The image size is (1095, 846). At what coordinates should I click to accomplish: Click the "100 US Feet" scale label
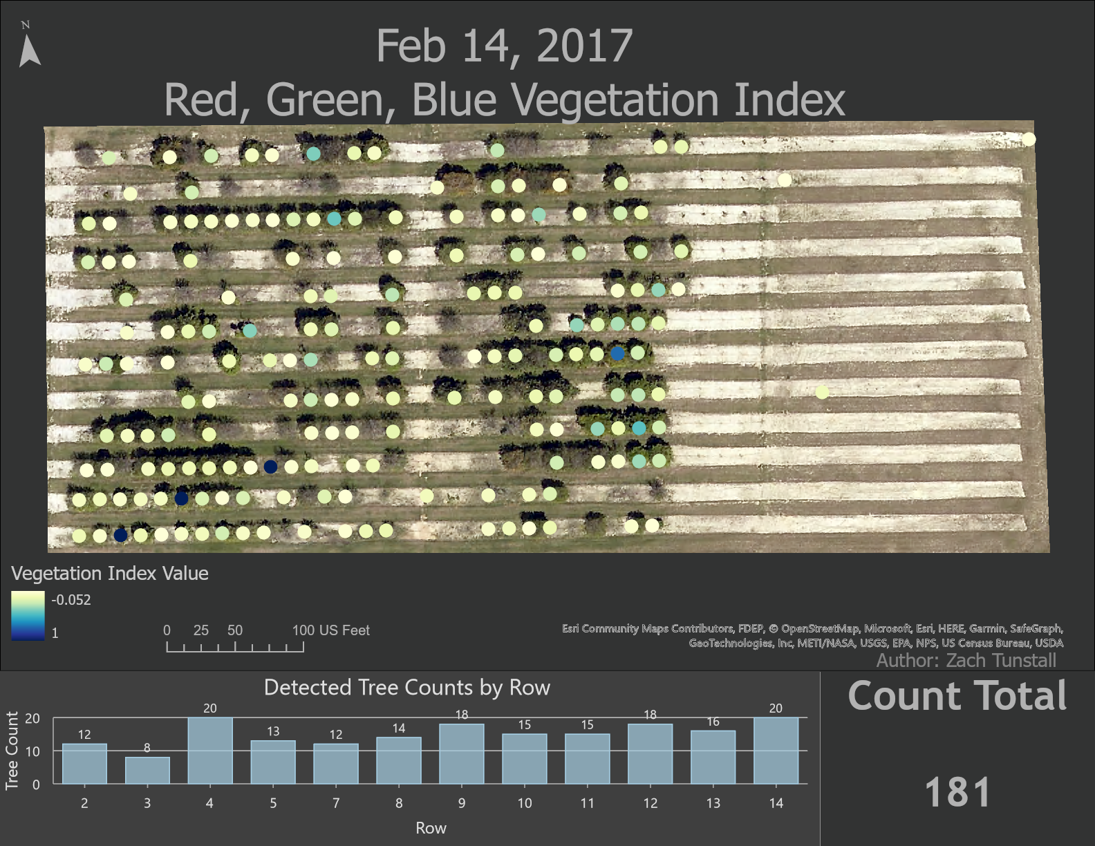[330, 630]
